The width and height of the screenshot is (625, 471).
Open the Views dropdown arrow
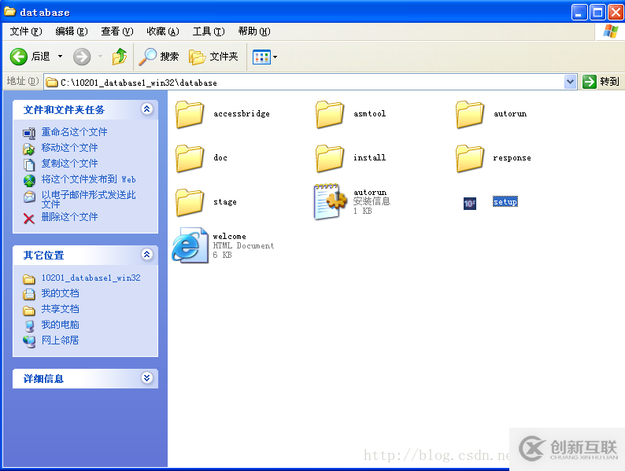(275, 57)
